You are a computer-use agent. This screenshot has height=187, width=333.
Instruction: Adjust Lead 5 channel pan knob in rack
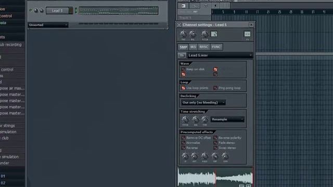point(36,10)
